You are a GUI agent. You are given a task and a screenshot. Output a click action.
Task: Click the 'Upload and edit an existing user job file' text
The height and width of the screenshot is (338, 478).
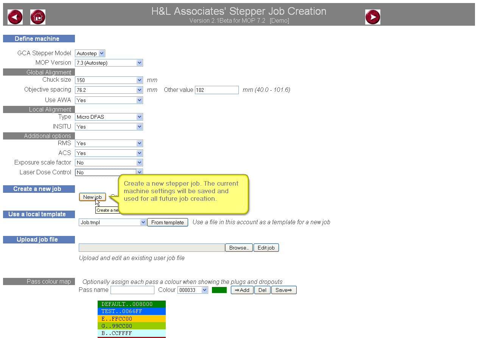(x=132, y=258)
